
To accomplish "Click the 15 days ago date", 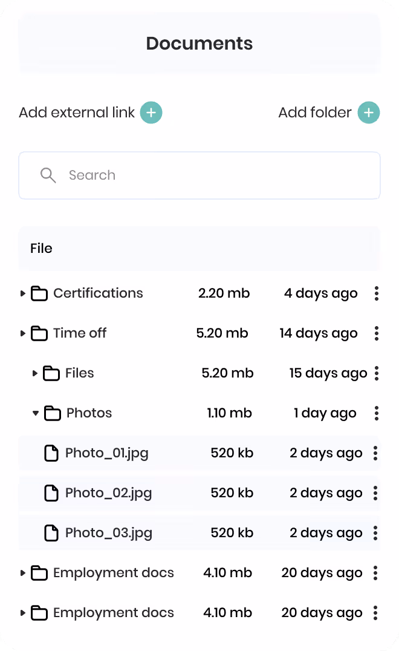I will point(328,373).
